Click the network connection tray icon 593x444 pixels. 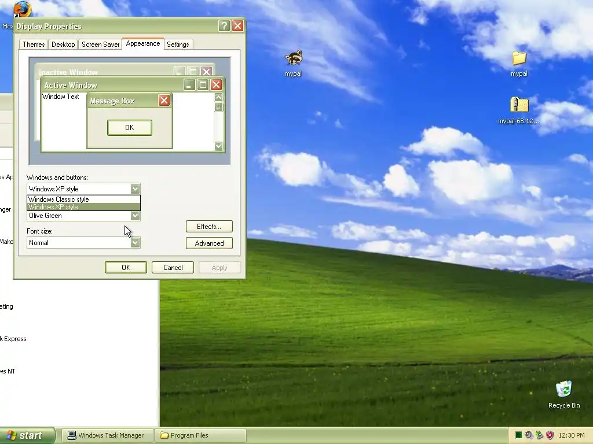click(539, 435)
